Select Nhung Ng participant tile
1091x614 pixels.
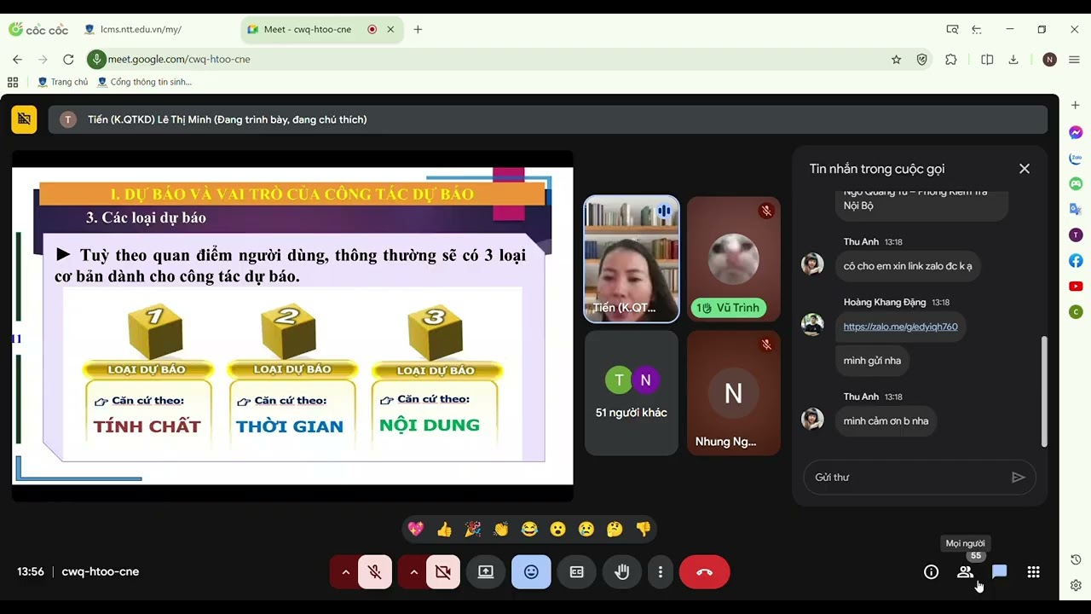(734, 393)
